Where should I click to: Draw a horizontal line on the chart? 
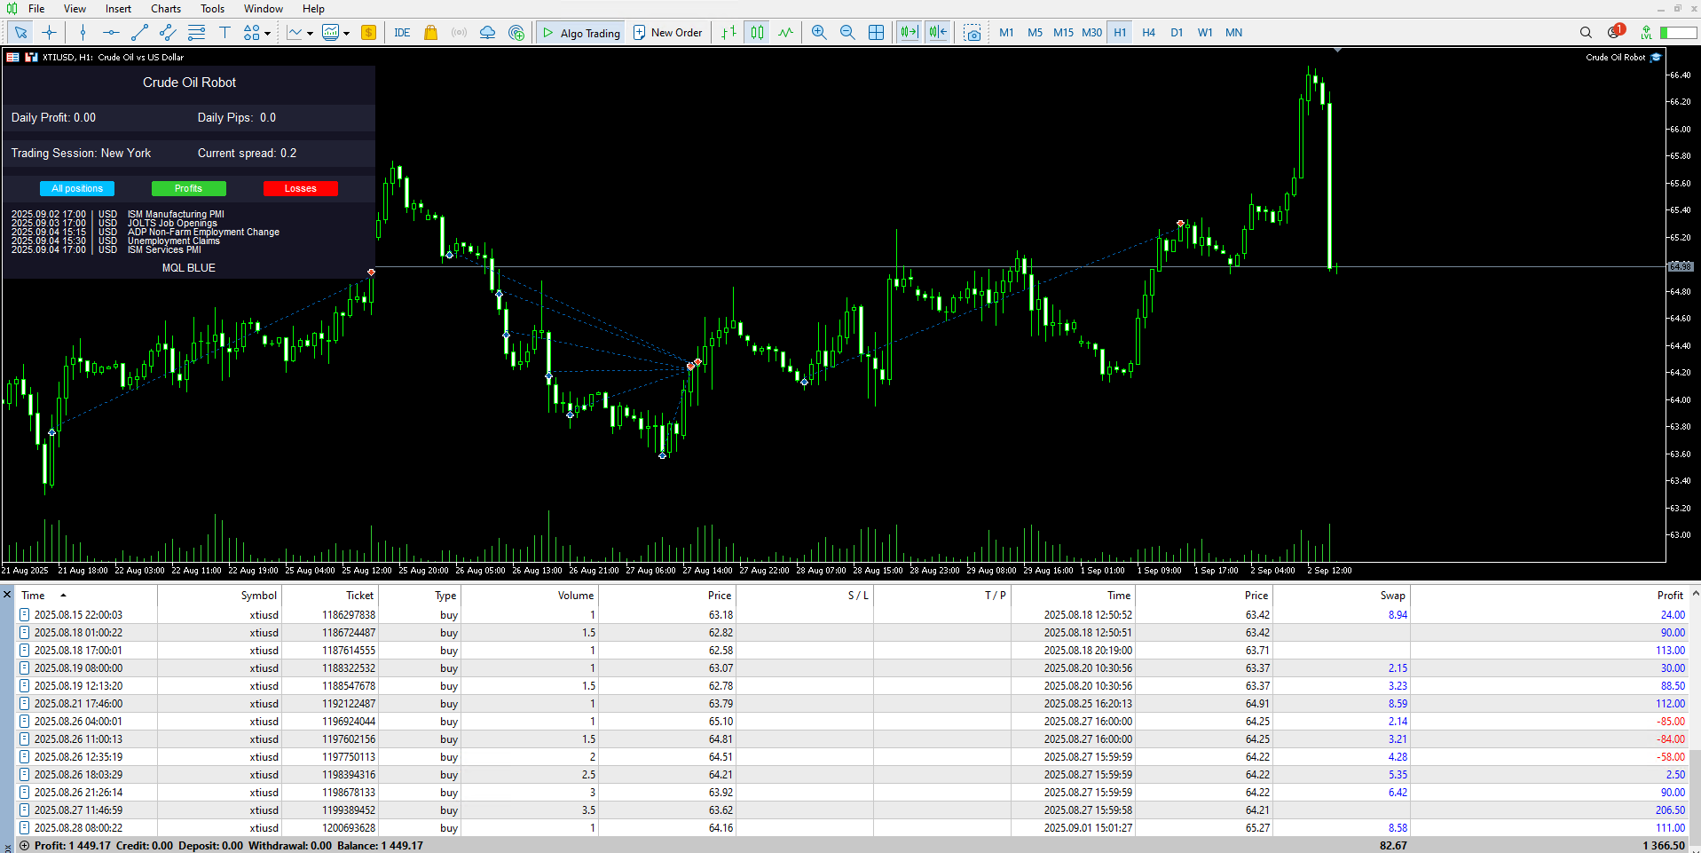[x=111, y=33]
